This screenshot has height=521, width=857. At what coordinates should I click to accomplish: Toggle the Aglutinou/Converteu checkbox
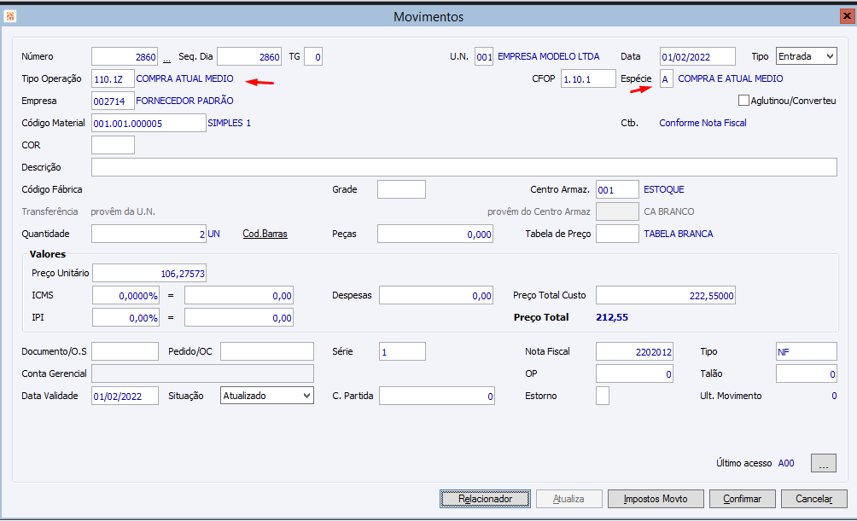point(743,101)
